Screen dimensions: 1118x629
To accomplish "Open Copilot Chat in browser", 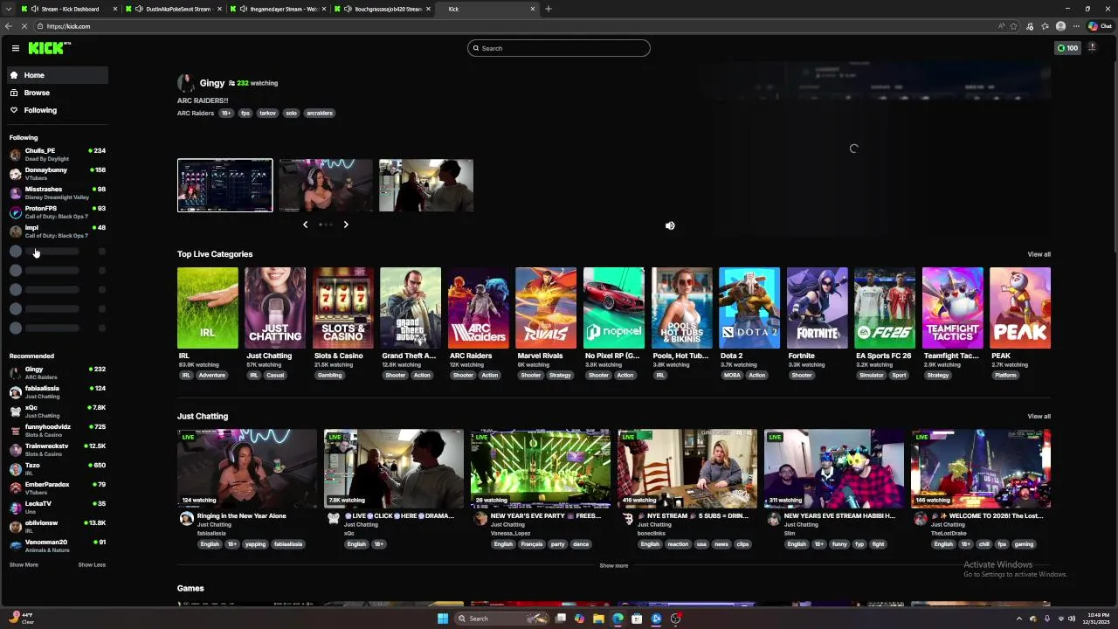I will point(1099,26).
